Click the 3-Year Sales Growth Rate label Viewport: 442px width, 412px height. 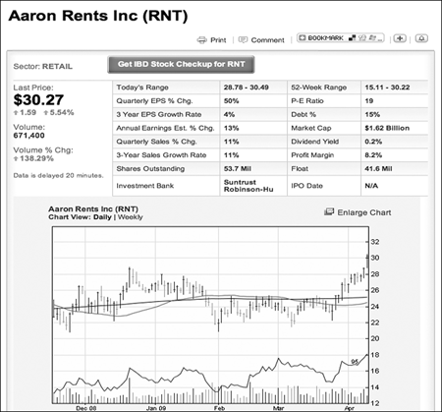click(x=161, y=155)
